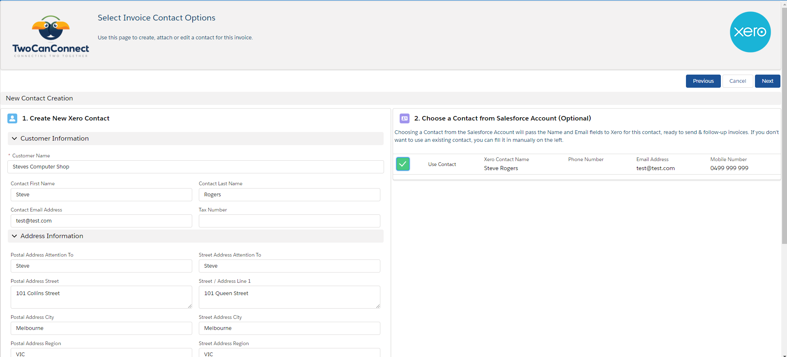The image size is (787, 357).
Task: Click the Create New Xero Contact person icon
Action: (x=12, y=118)
